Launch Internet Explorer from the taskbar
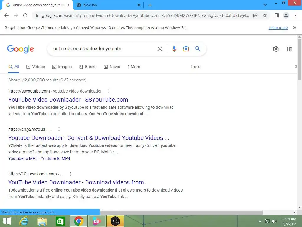This screenshot has width=302, height=227. [24, 221]
